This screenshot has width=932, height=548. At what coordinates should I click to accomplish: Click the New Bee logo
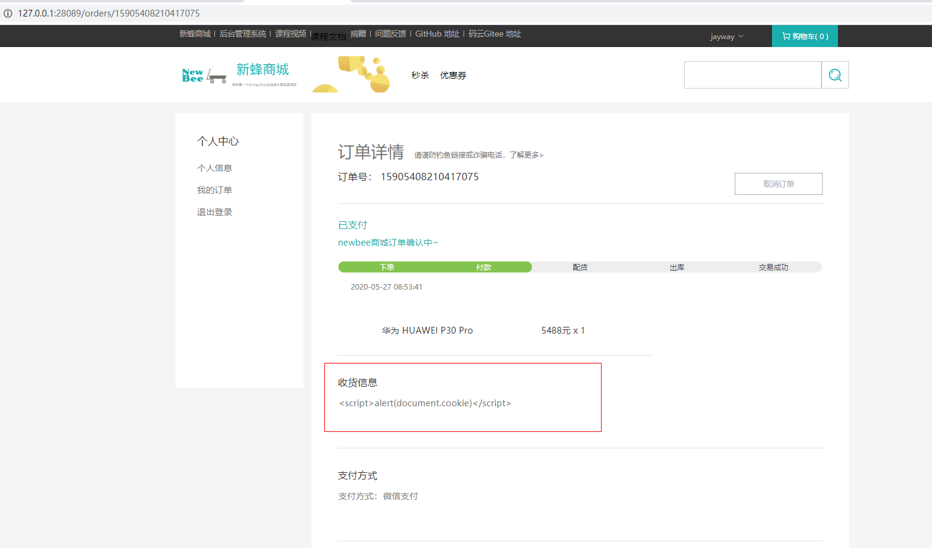pos(204,76)
